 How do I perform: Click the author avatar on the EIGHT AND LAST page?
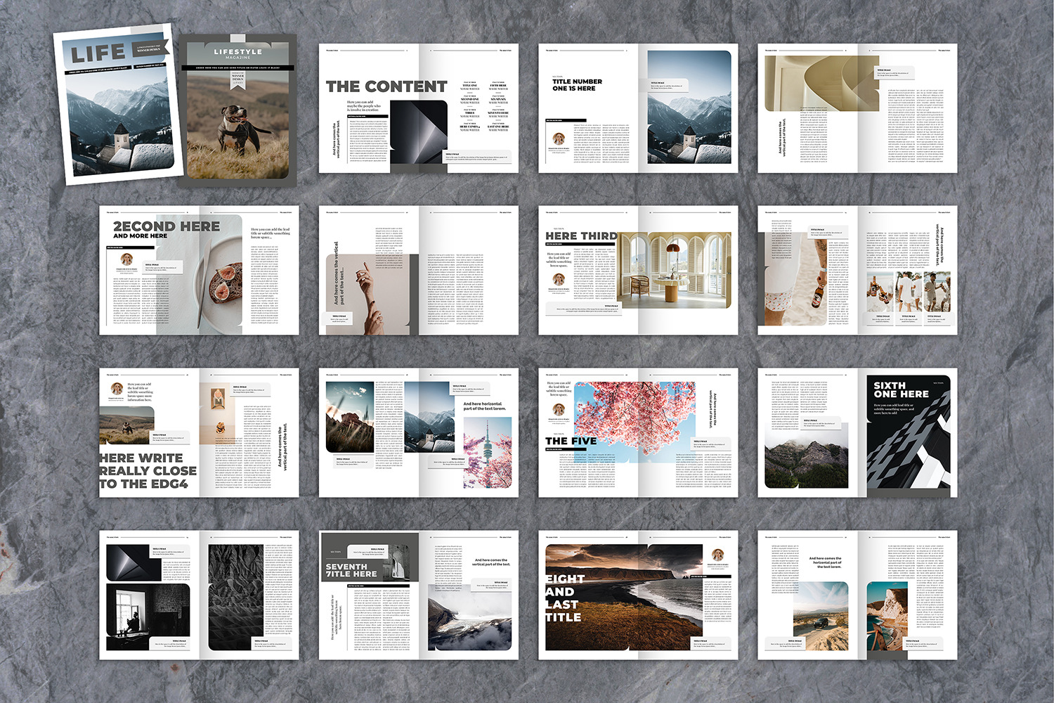pos(717,555)
